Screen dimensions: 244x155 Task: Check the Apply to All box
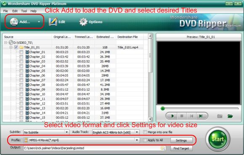(x=145, y=140)
